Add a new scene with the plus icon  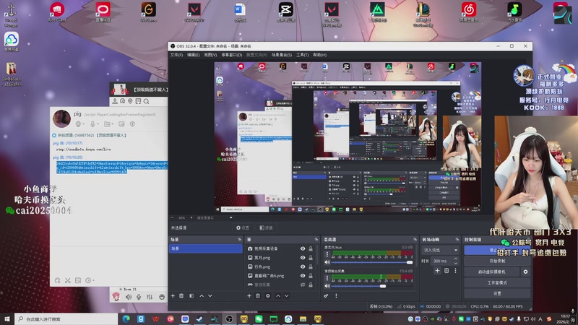pyautogui.click(x=173, y=295)
